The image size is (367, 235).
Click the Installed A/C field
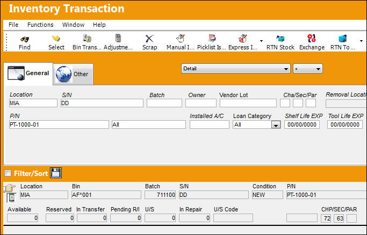(x=210, y=124)
